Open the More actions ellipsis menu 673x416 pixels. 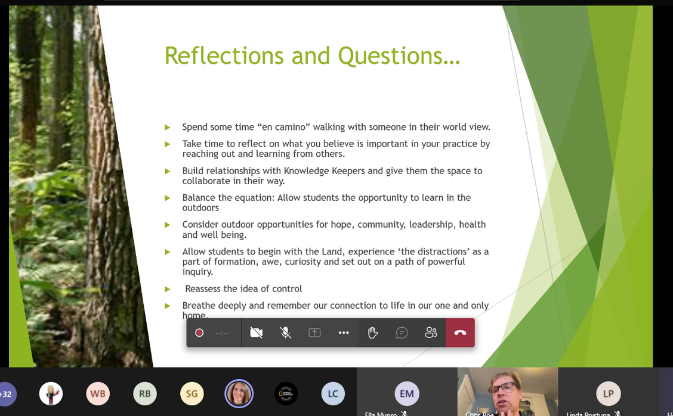tap(344, 333)
